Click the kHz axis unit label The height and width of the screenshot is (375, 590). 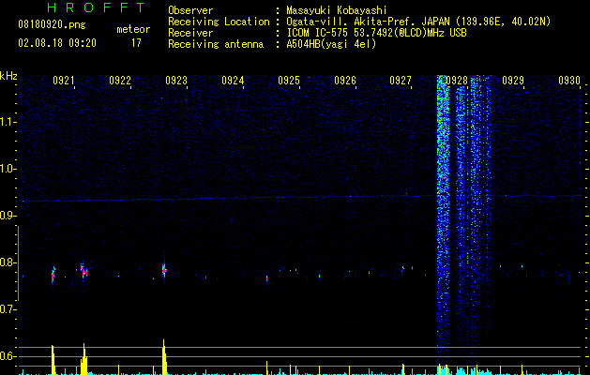[8, 76]
